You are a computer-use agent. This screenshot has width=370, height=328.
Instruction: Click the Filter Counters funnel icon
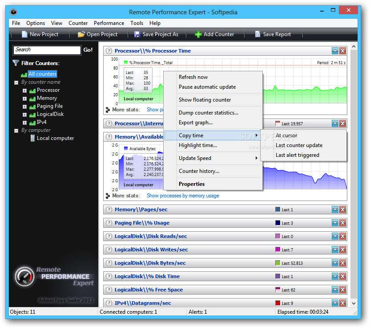click(16, 63)
